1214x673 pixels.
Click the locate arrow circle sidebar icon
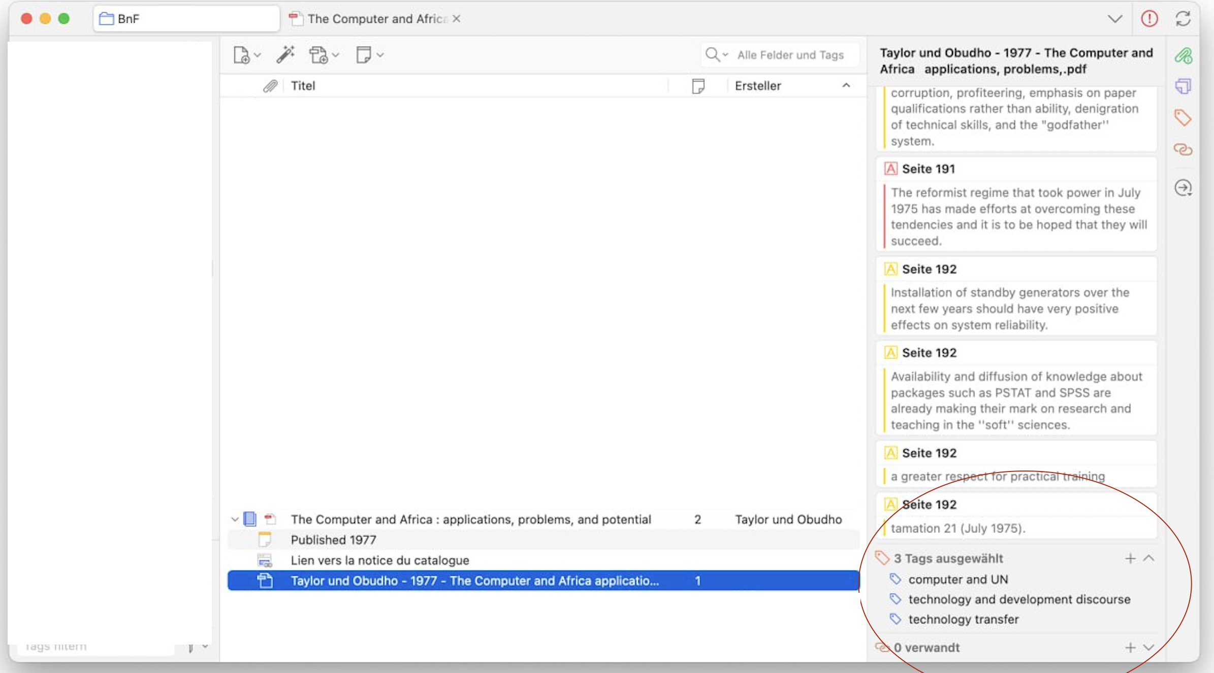(1183, 188)
